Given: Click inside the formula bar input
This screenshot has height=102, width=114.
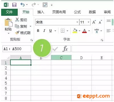Looking at the screenshot, I should coord(93,49).
